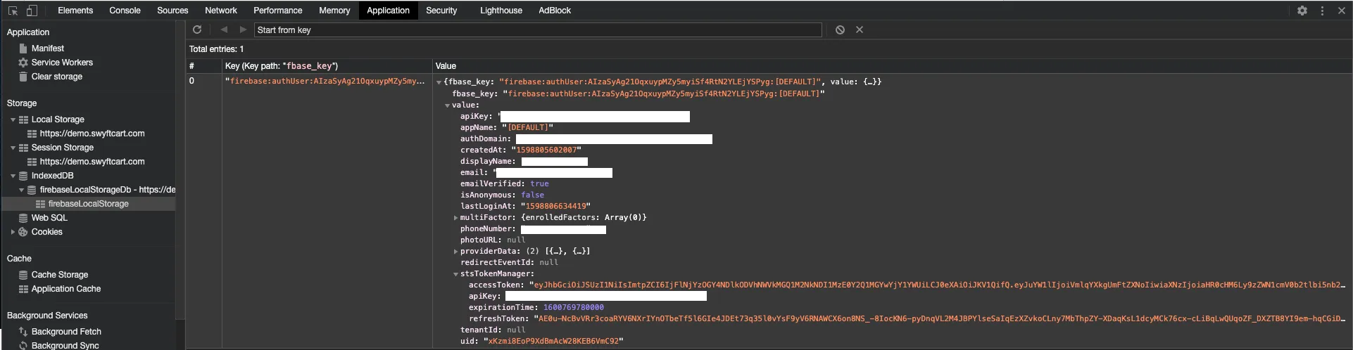Activate the inspect element picker icon
The width and height of the screenshot is (1353, 350).
pyautogui.click(x=13, y=11)
